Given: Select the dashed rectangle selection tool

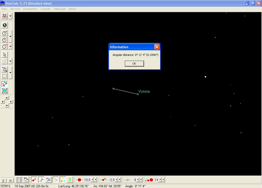Looking at the screenshot, I should 5,76.
